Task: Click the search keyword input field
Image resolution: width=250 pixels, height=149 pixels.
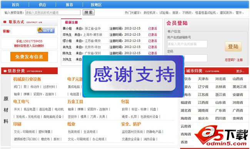Action: (x=53, y=12)
